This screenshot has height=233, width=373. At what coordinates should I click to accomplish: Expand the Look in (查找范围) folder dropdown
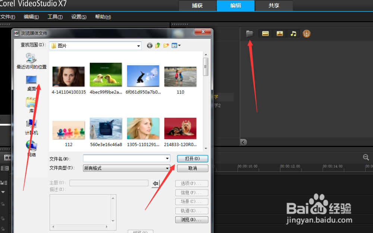click(x=138, y=46)
